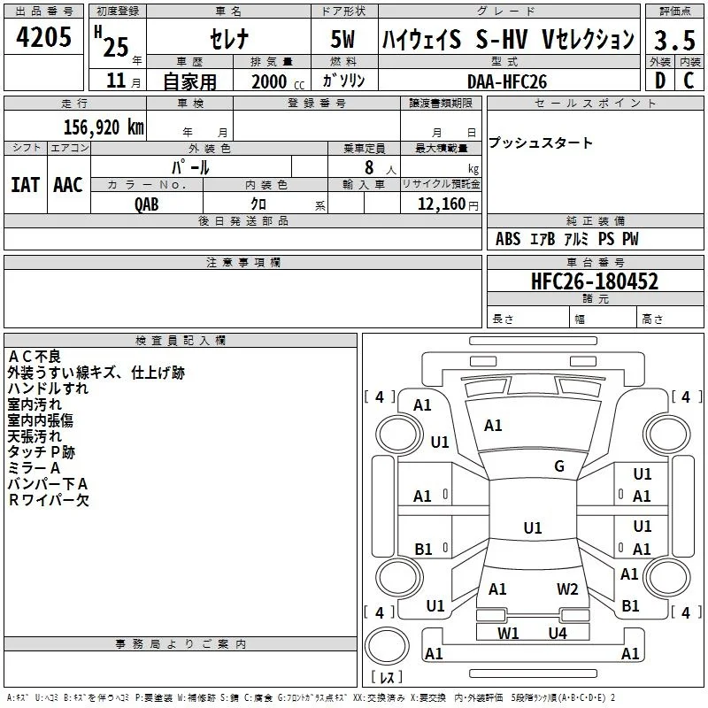Click vehicle history 自家用
This screenshot has width=708, height=708.
189,81
